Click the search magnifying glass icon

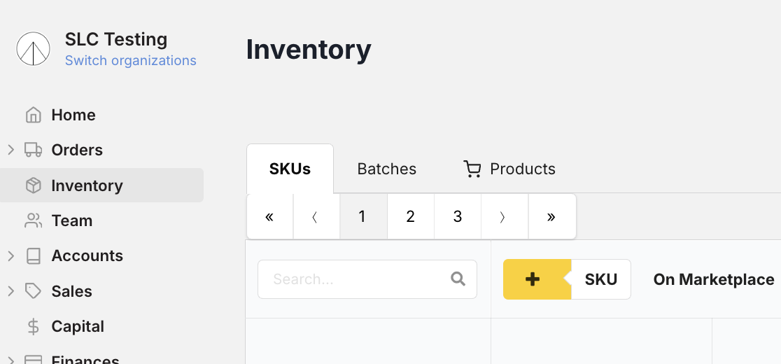pos(458,279)
